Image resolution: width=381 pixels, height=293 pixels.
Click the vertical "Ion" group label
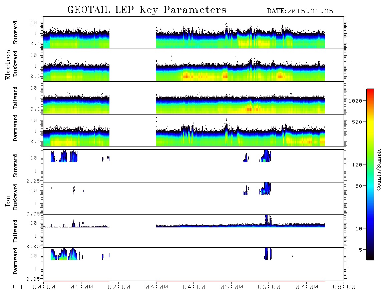[x=8, y=200]
